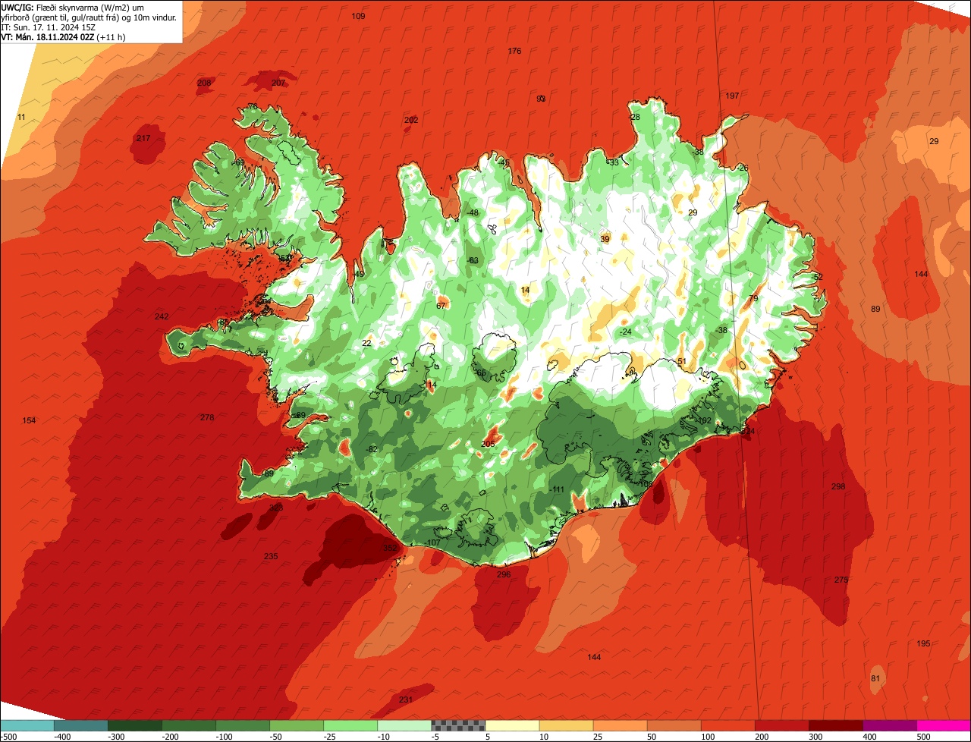Click the map value 154 at the left edge
Viewport: 971px width, 742px height.
29,420
